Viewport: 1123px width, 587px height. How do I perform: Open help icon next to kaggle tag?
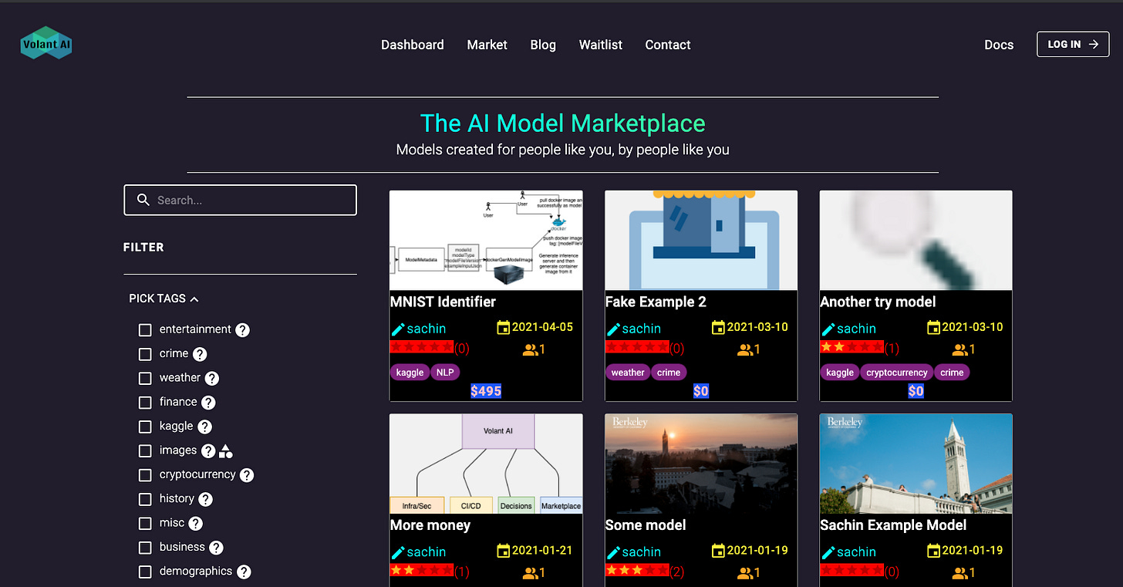click(204, 427)
